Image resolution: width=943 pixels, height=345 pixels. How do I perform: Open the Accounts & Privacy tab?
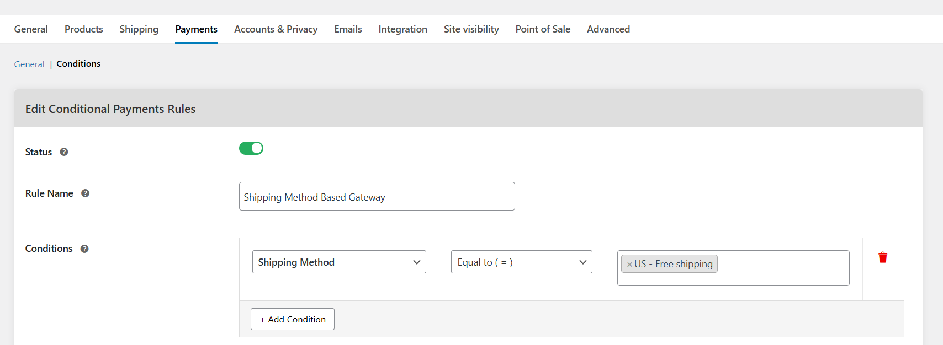point(276,29)
